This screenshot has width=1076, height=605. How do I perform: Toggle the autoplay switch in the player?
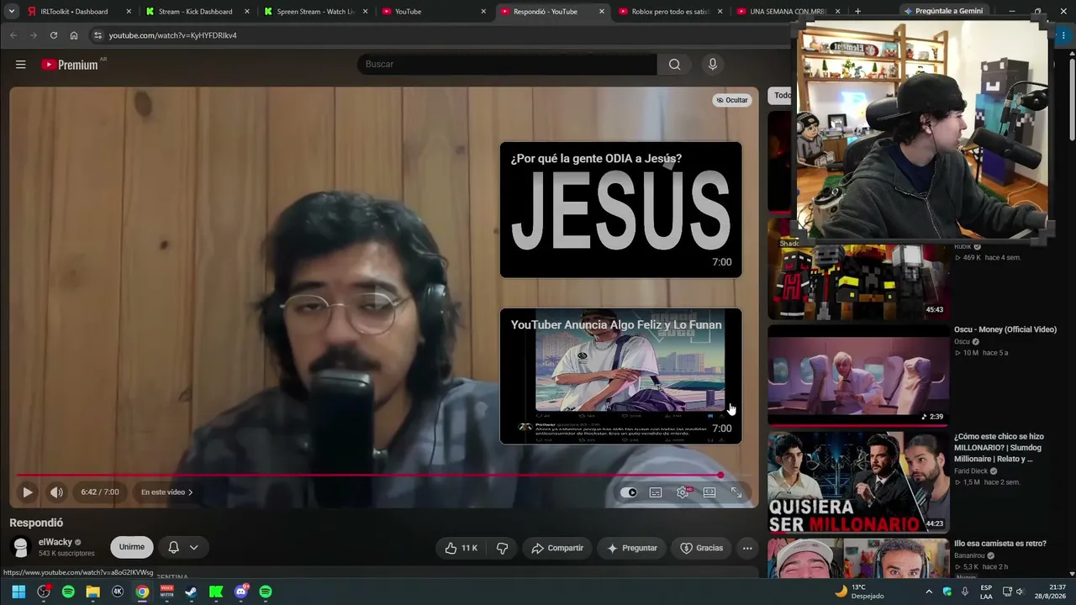tap(630, 492)
